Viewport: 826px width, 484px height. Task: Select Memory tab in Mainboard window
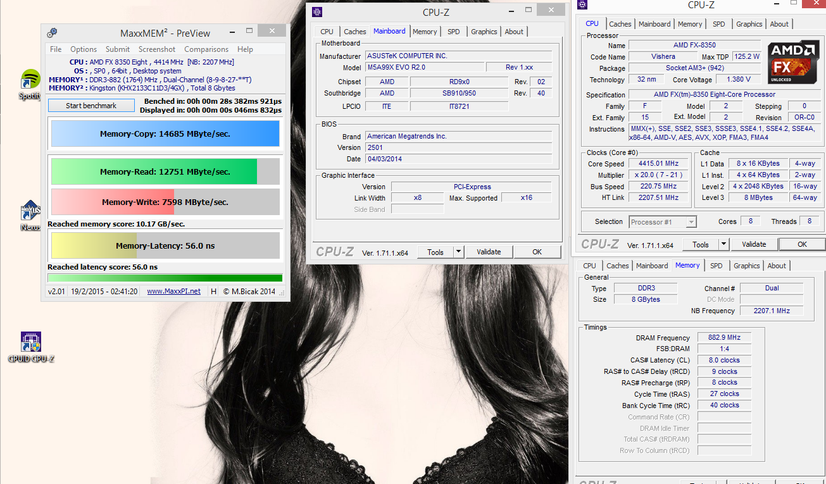tap(425, 32)
